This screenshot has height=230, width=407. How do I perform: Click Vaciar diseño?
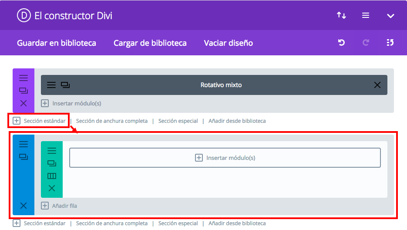tap(228, 43)
